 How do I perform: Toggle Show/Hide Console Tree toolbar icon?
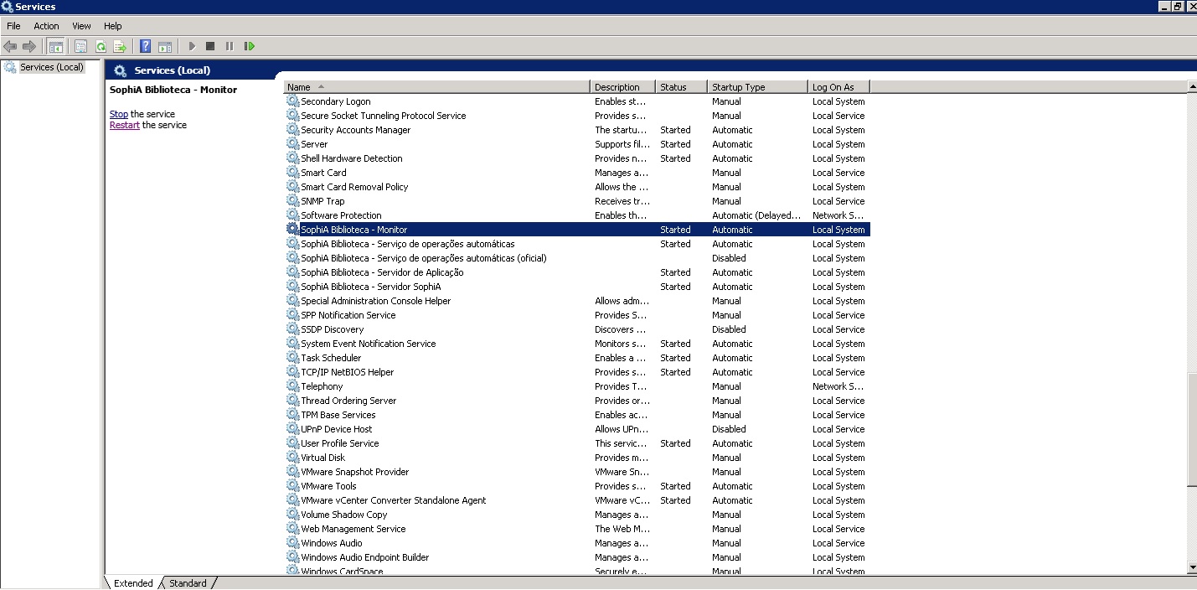tap(55, 46)
